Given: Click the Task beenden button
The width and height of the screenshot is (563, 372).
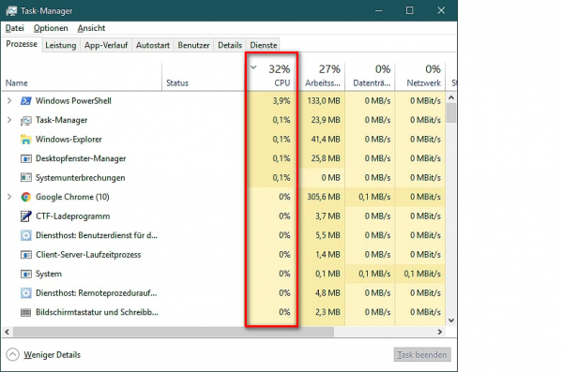Looking at the screenshot, I should [x=422, y=355].
